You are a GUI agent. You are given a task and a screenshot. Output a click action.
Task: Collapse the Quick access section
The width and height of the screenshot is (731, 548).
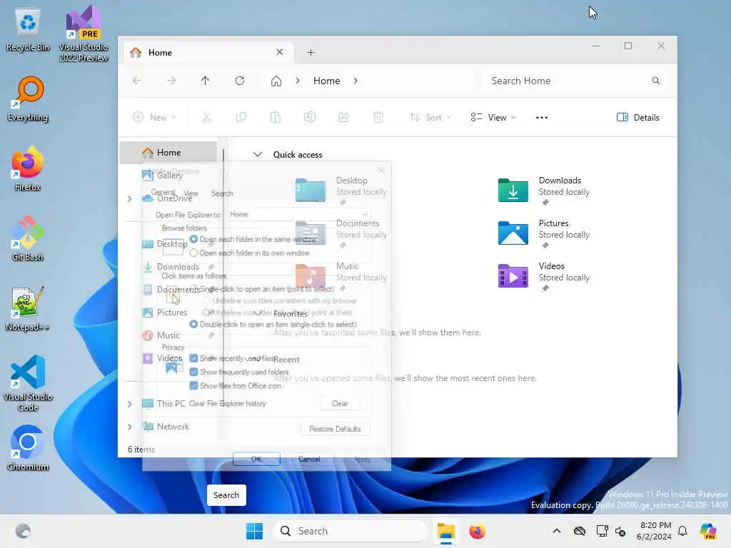[257, 155]
